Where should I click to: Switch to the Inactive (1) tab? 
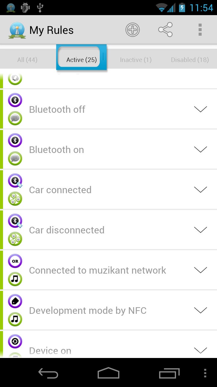pyautogui.click(x=136, y=60)
